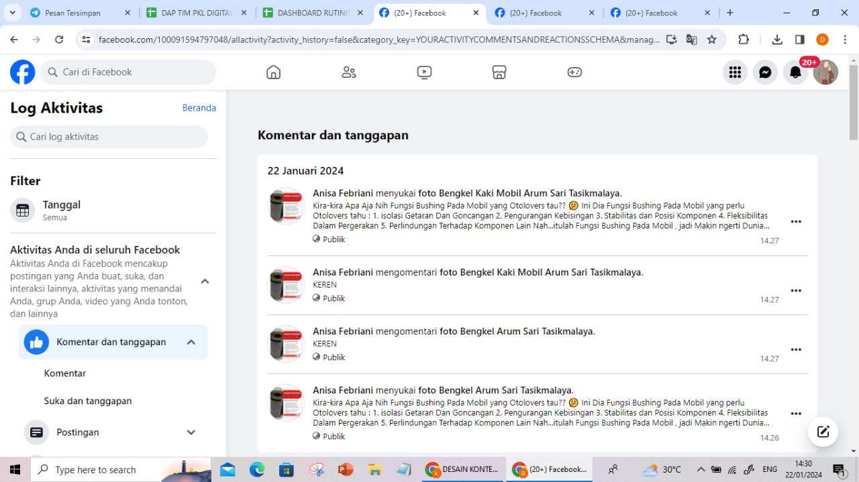Image resolution: width=859 pixels, height=482 pixels.
Task: Open 'foto Bengkel Kaki Mobil Arum Sari Tasikmalaya' link in first entry
Action: pyautogui.click(x=519, y=193)
